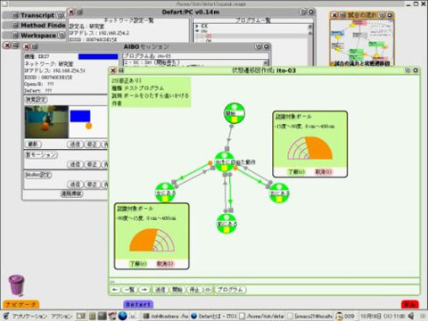The height and width of the screenshot is (321, 428).
Task: Click the orange sector in -90度~15度 dialog
Action: point(144,241)
